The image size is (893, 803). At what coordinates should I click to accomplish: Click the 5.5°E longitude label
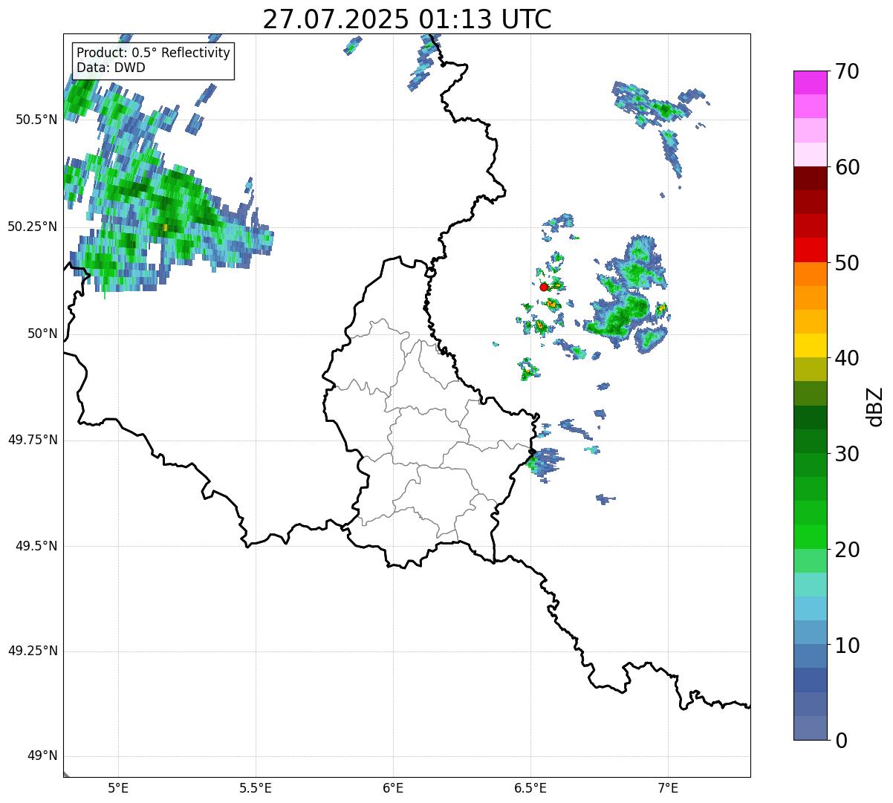click(x=256, y=788)
